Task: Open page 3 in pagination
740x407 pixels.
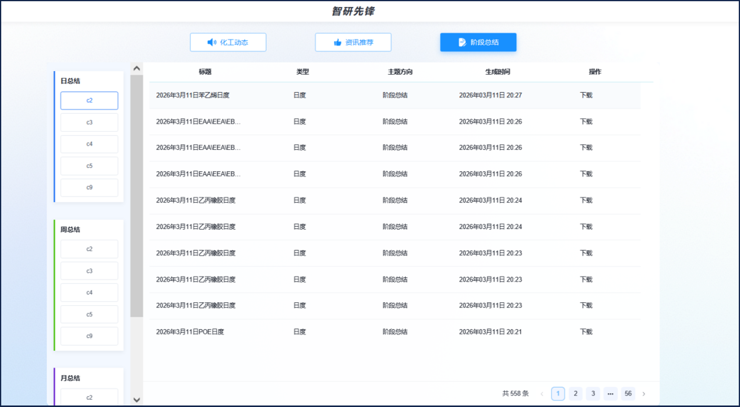Action: 593,394
